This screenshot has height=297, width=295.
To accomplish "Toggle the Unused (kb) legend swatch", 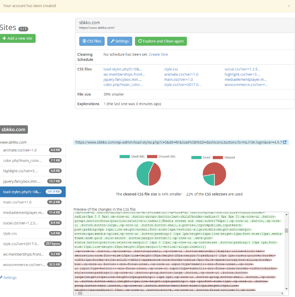I will pos(152,156).
